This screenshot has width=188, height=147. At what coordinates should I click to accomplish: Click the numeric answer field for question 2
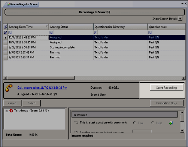142,131
